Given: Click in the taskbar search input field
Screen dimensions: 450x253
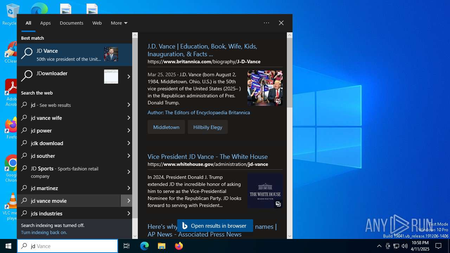Looking at the screenshot, I should [67, 246].
